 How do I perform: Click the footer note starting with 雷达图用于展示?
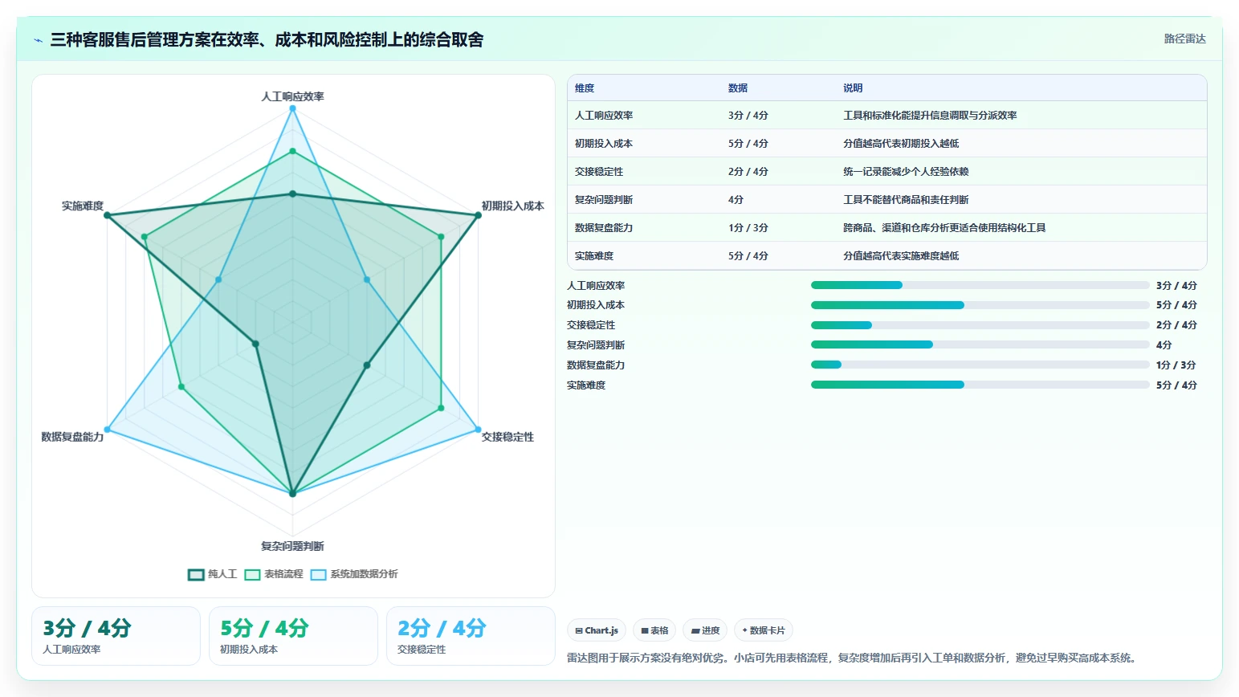pos(853,658)
